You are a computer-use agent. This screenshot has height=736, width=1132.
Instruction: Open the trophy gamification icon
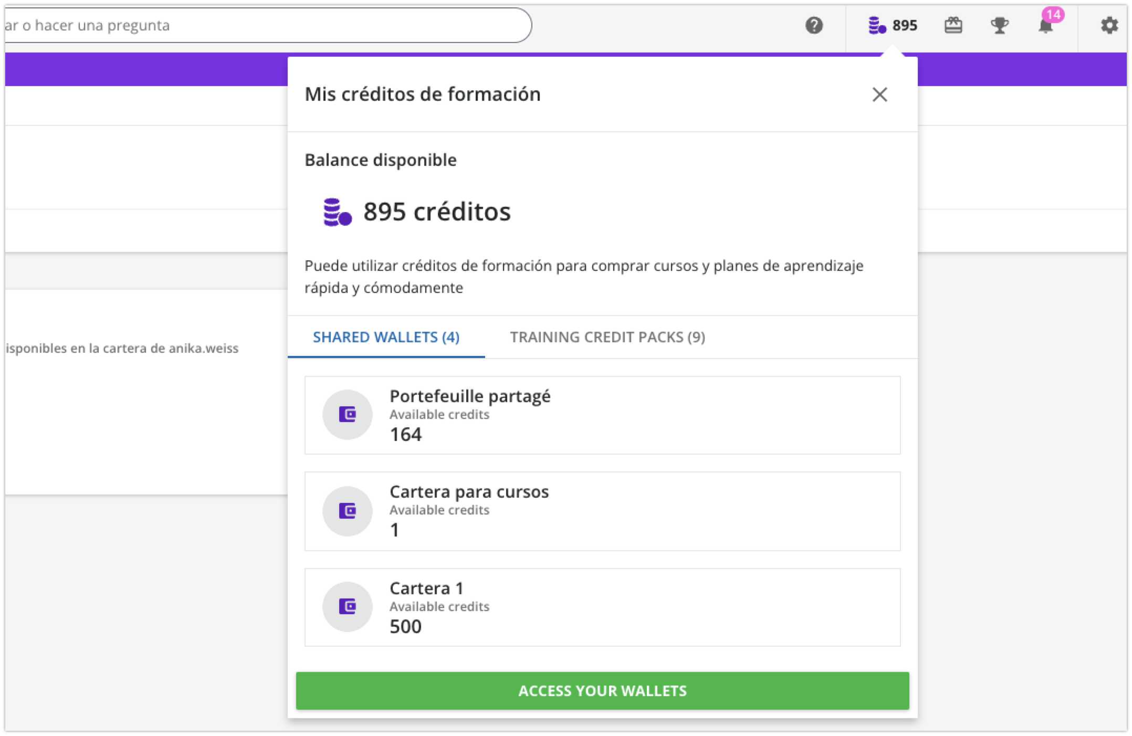(999, 25)
